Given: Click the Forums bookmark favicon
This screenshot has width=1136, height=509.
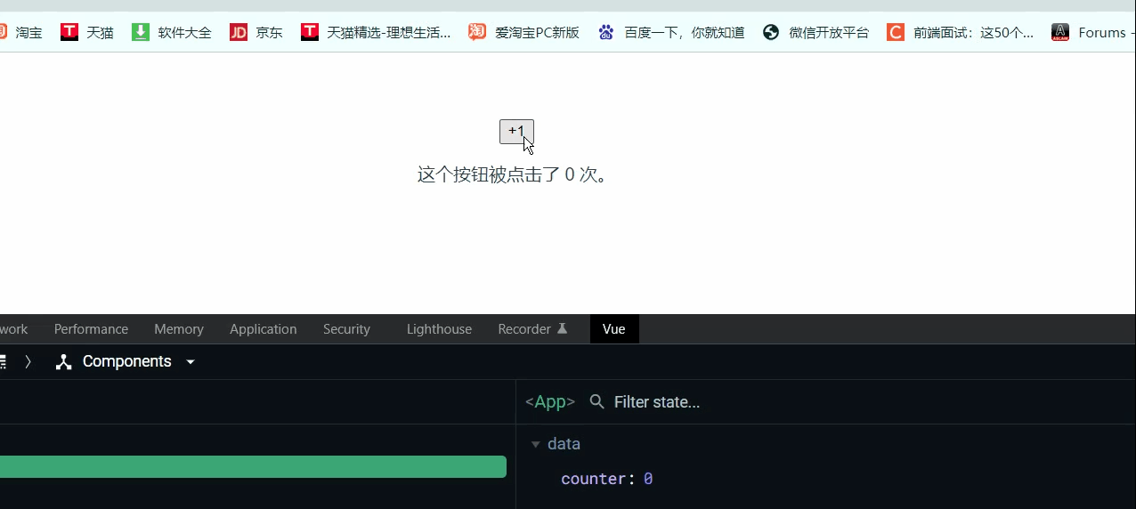Looking at the screenshot, I should click(1060, 32).
